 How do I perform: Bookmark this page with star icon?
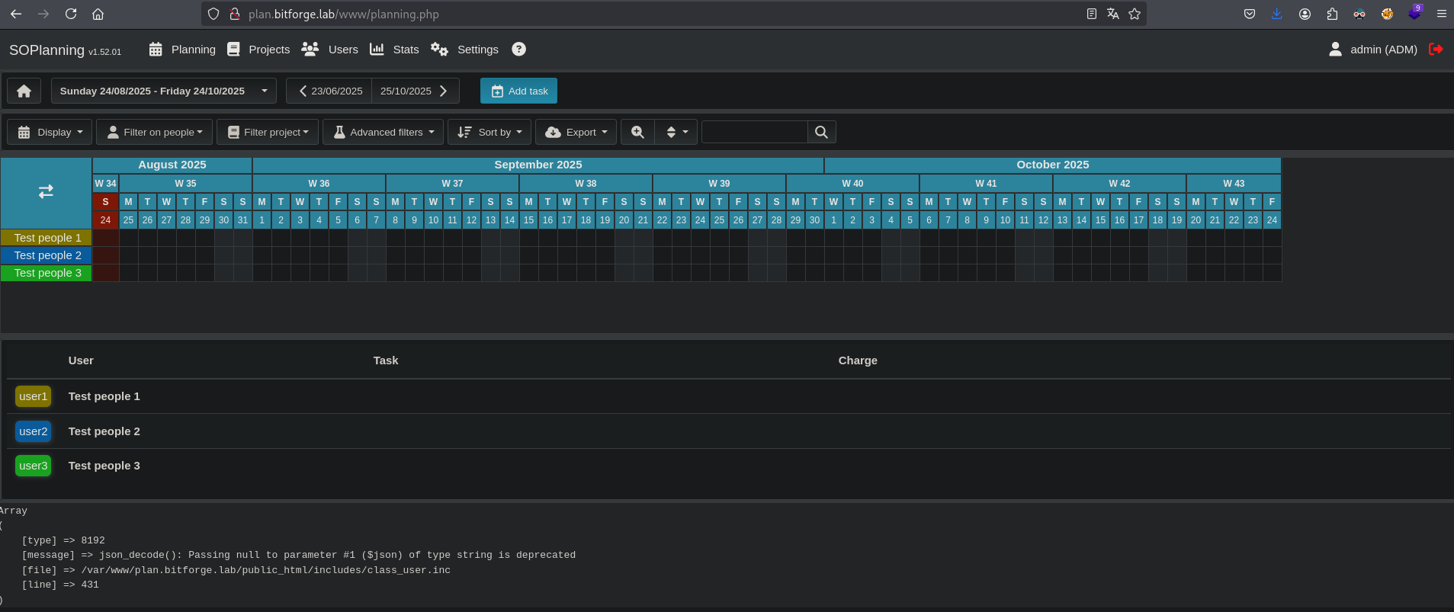(x=1135, y=14)
